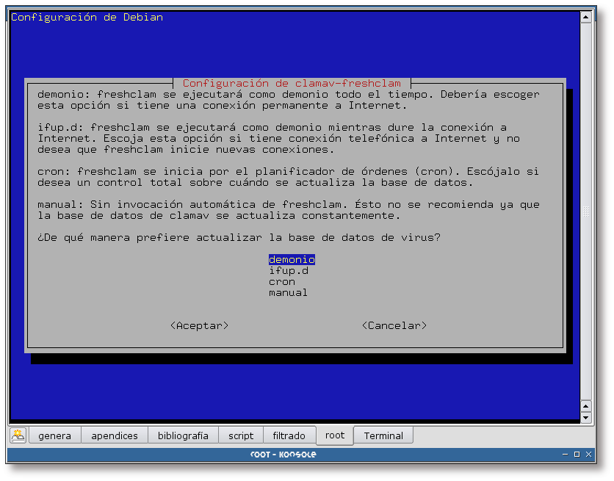The width and height of the screenshot is (614, 481).
Task: Click the scrollbar page-up arrow above bottom arrow
Action: tap(585, 406)
